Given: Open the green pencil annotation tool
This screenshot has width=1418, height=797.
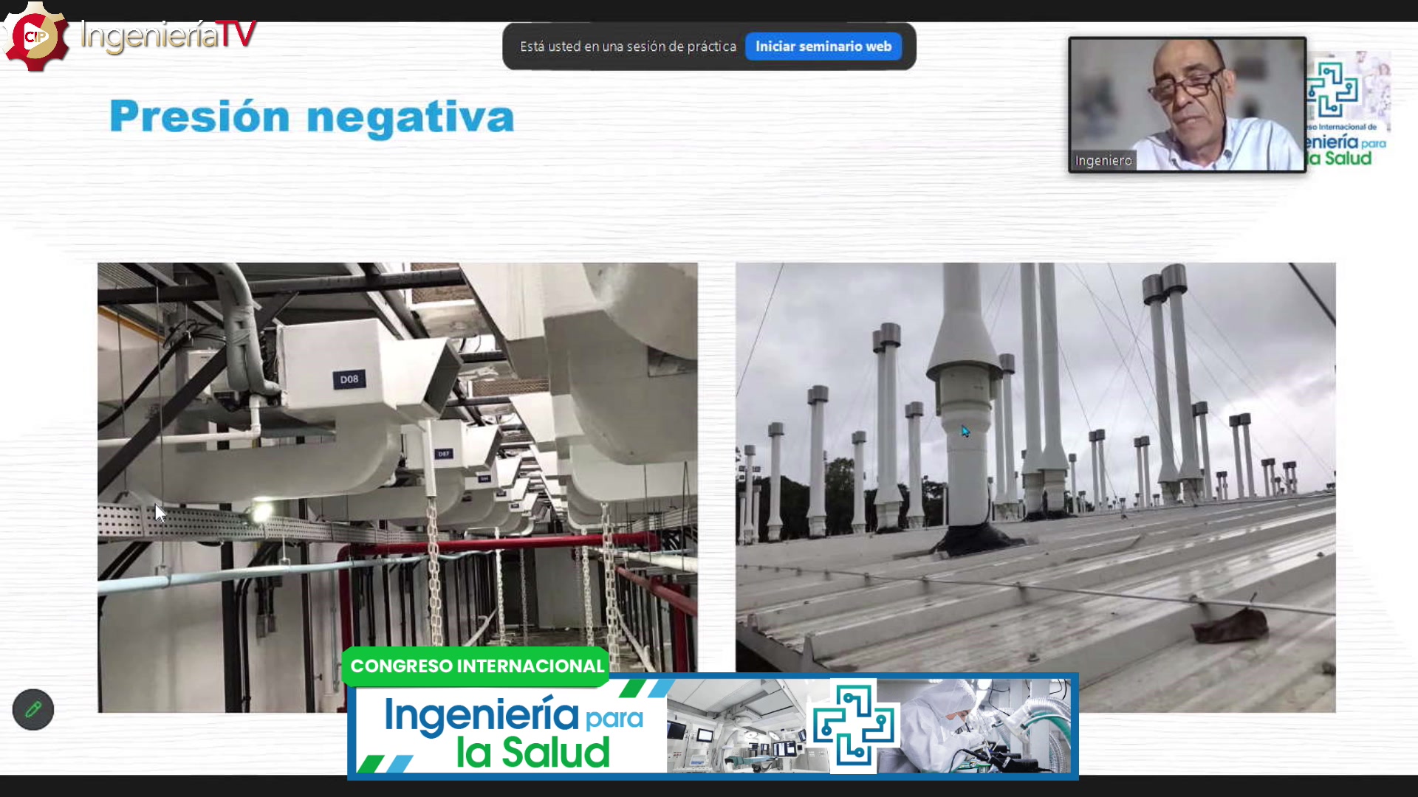Looking at the screenshot, I should point(33,710).
